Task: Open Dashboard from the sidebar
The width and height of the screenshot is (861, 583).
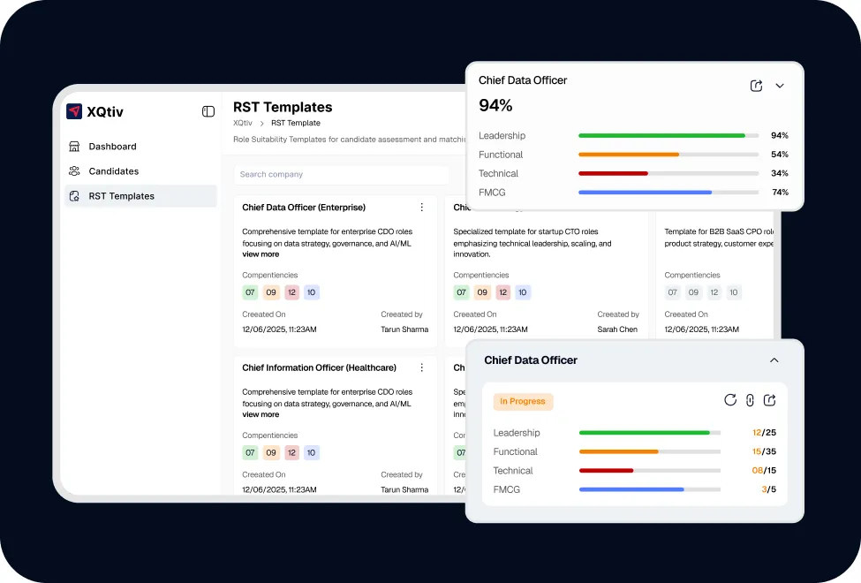Action: click(x=112, y=147)
